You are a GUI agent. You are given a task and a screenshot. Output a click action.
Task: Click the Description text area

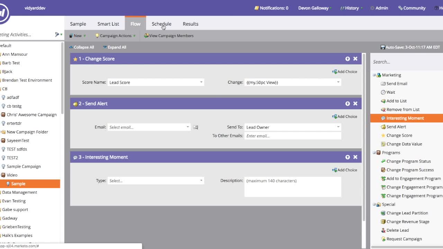[293, 187]
